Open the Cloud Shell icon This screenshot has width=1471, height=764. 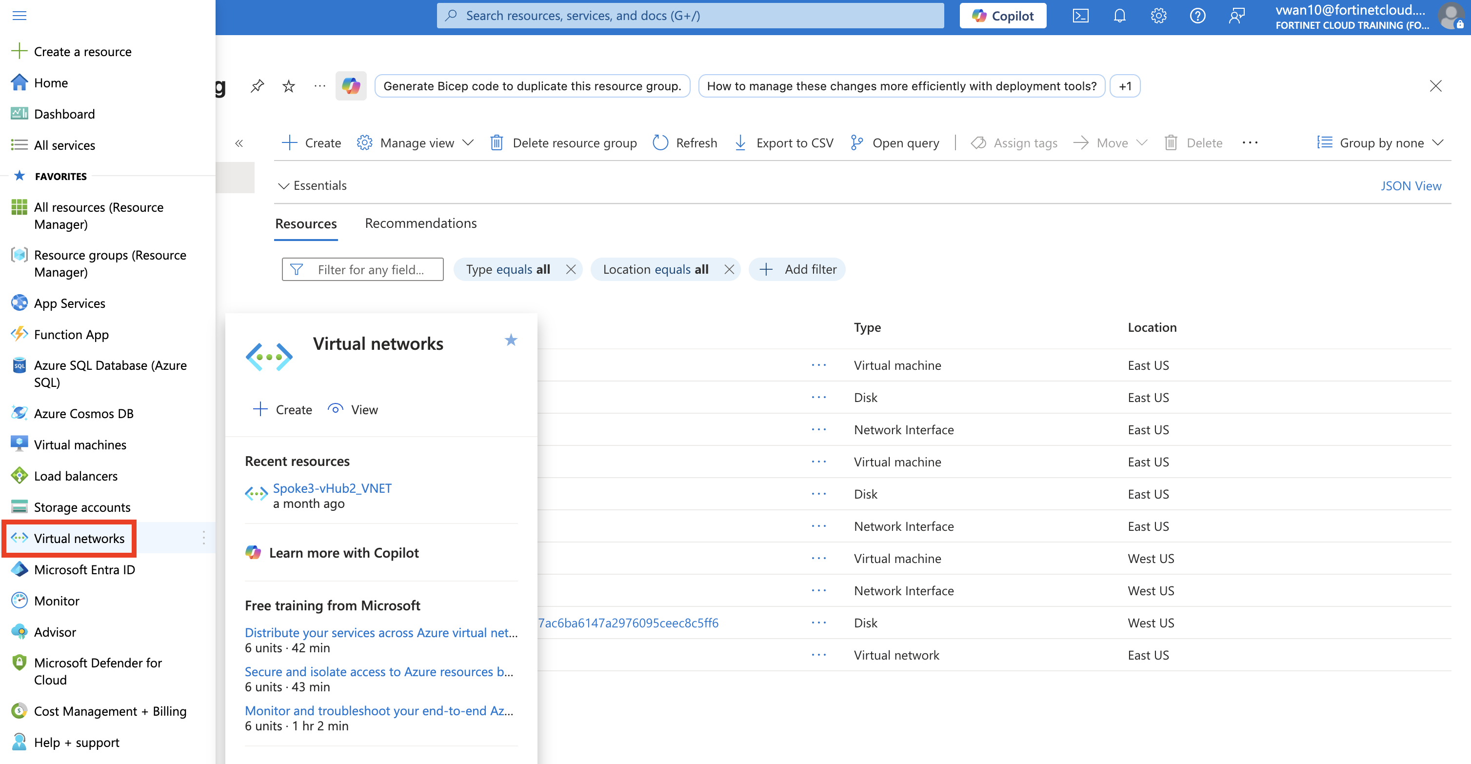pos(1080,16)
